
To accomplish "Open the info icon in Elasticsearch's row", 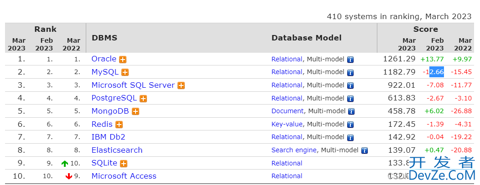I will (x=365, y=150).
